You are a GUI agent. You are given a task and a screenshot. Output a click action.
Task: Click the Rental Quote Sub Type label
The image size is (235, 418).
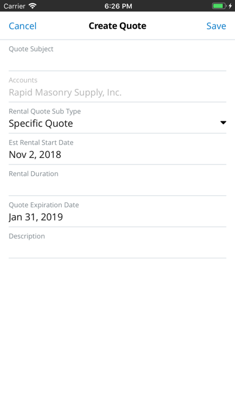pyautogui.click(x=45, y=111)
